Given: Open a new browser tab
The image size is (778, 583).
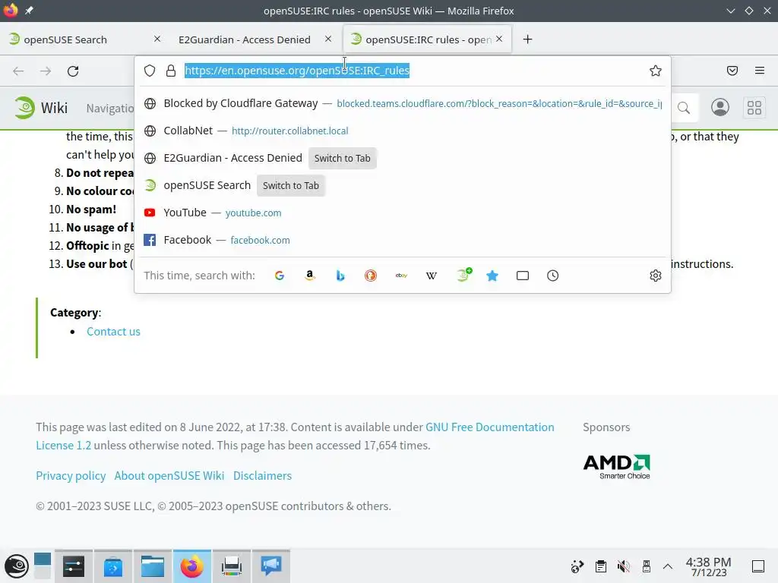Looking at the screenshot, I should 527,39.
